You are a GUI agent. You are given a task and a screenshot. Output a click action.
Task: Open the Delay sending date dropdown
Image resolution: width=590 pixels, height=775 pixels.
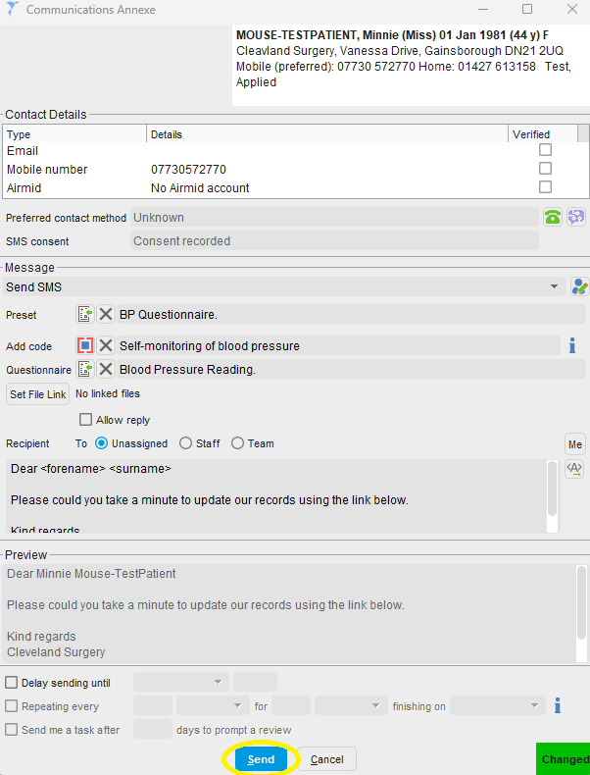218,682
